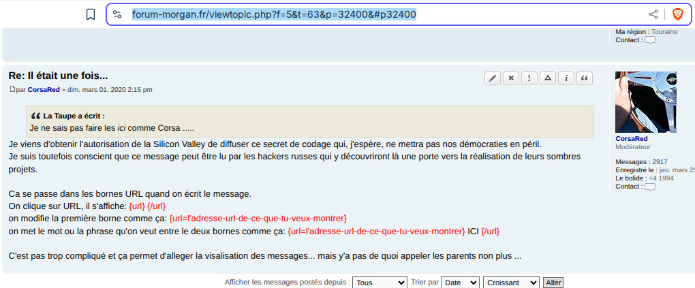Open the small post icon before "par CorsaRed"
695x288 pixels.
pyautogui.click(x=12, y=89)
